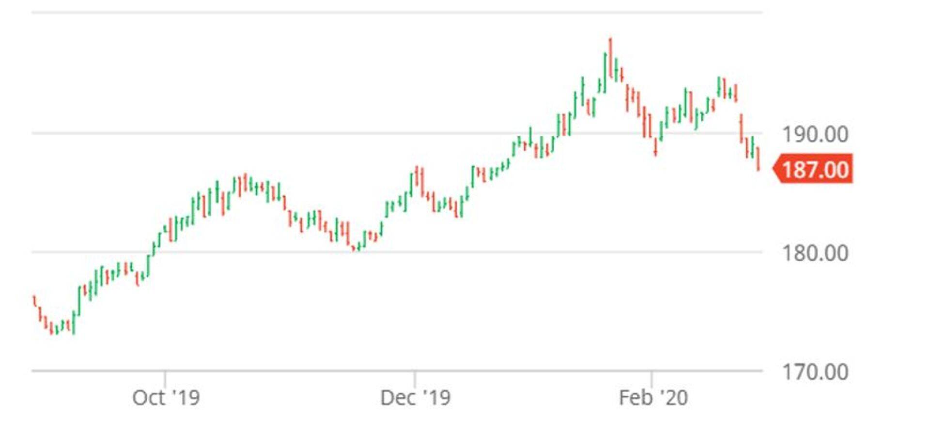Screen dimensions: 930x422
Task: Click the mid-February green peak candle
Action: pyautogui.click(x=719, y=87)
